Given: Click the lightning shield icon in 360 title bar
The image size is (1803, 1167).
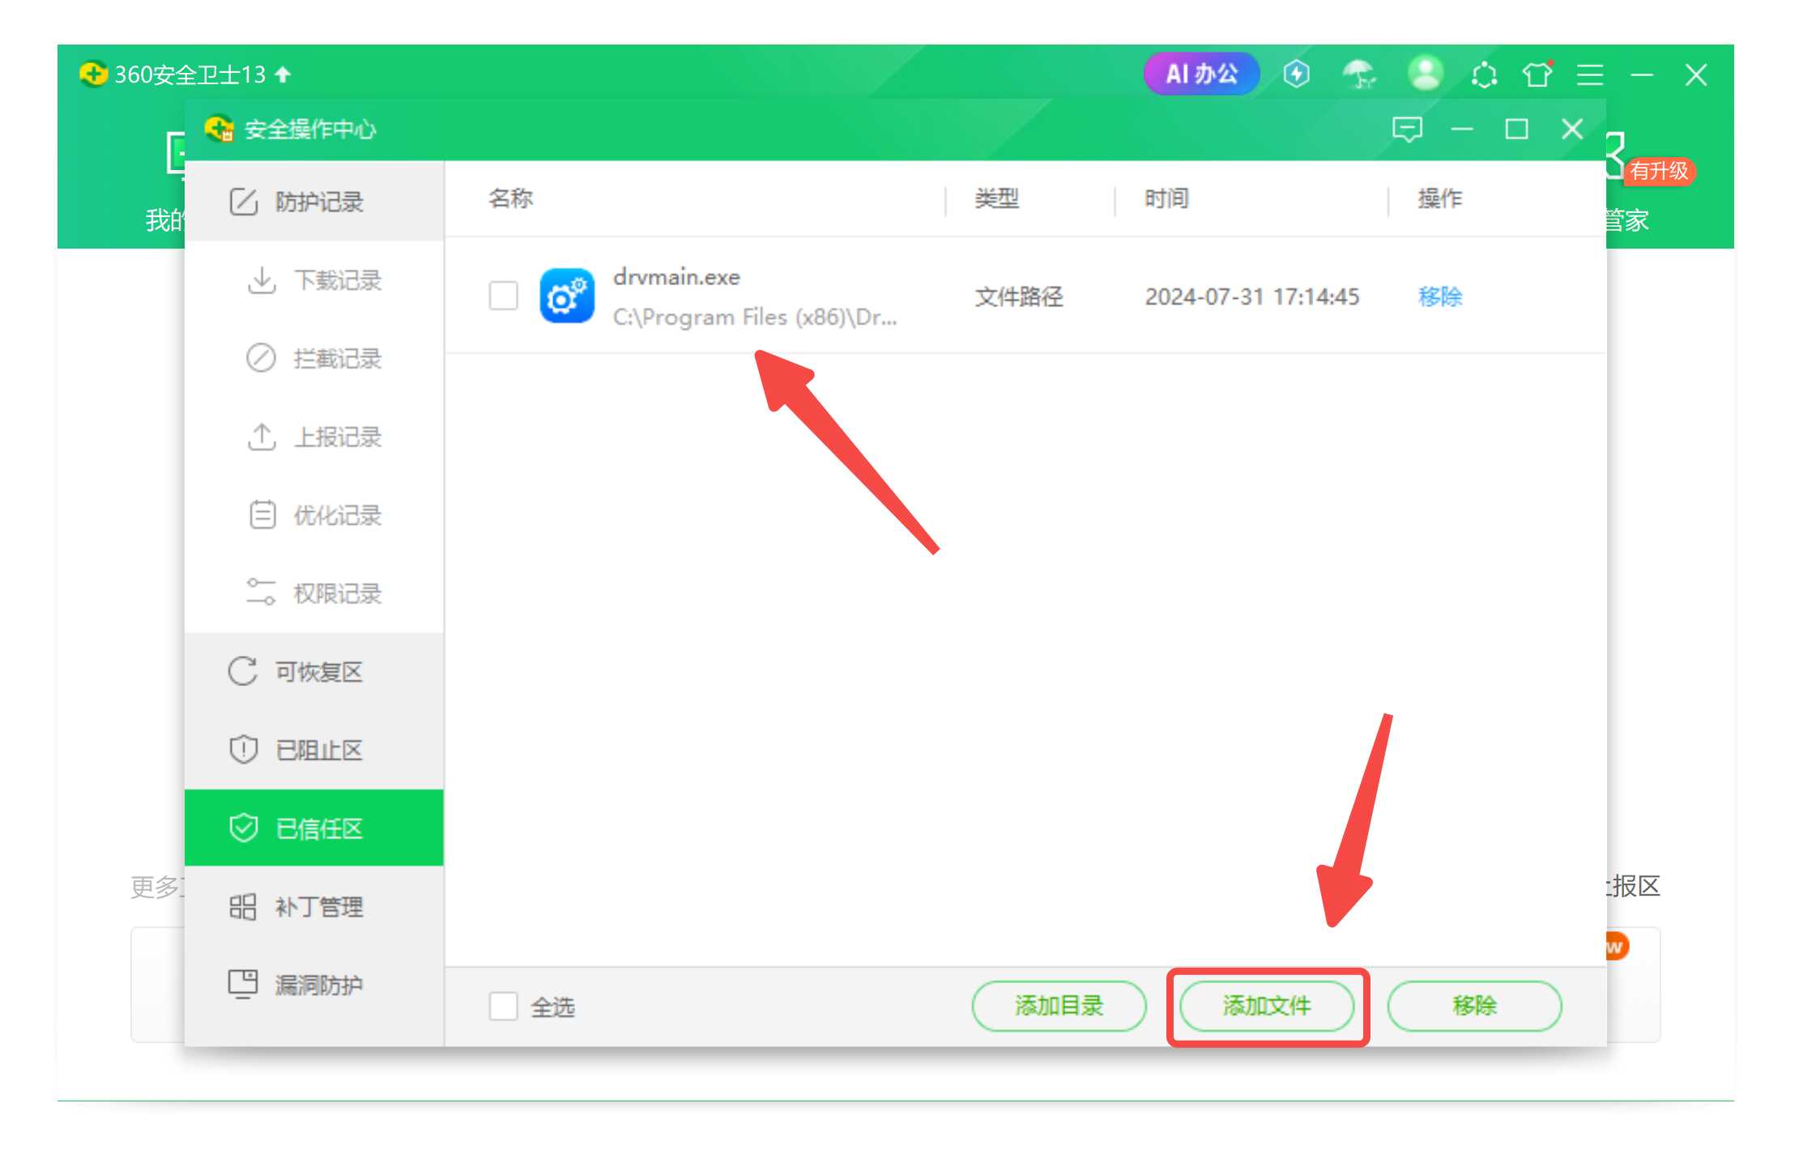Looking at the screenshot, I should [1297, 75].
